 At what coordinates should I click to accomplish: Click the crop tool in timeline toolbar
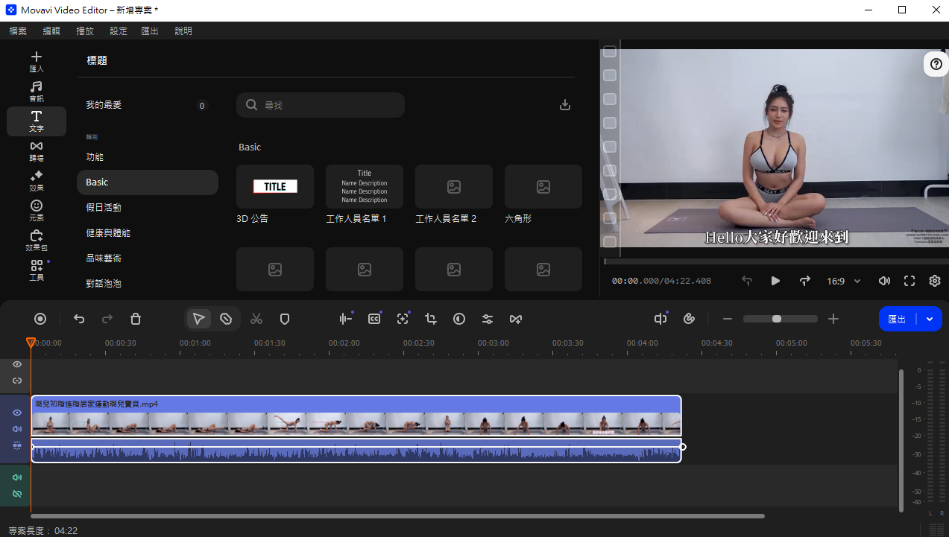431,319
